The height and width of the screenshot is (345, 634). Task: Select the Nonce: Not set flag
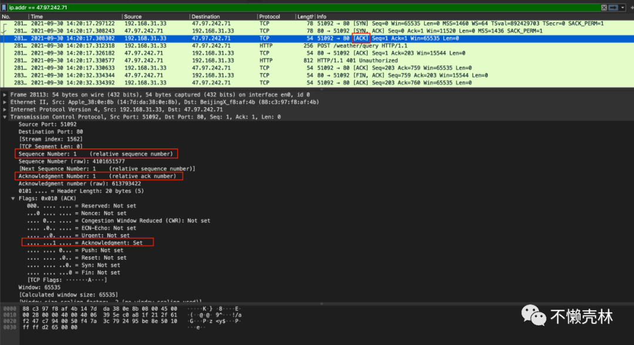pyautogui.click(x=76, y=213)
